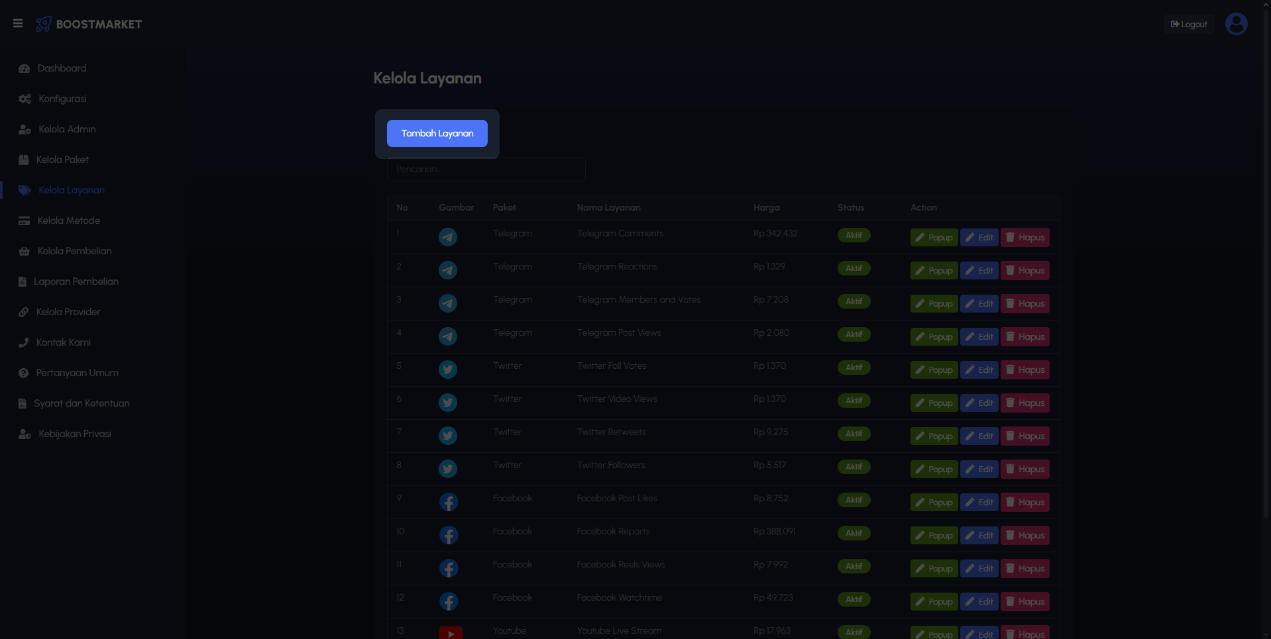
Task: Edit Facebook Reports service
Action: click(979, 535)
